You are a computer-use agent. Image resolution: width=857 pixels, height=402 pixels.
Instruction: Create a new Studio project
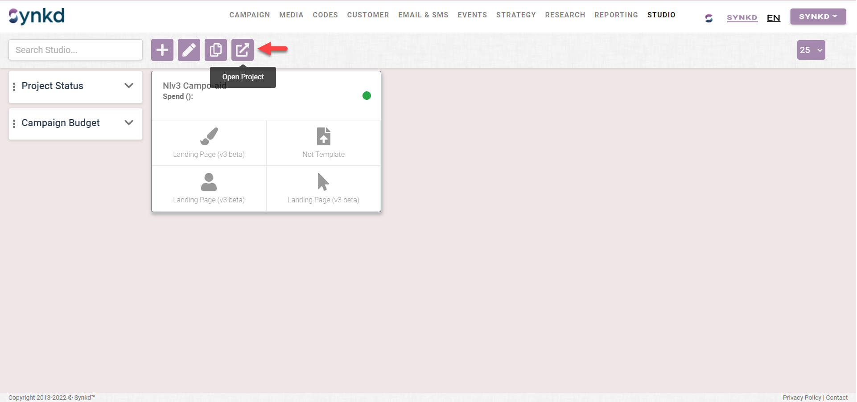click(162, 50)
